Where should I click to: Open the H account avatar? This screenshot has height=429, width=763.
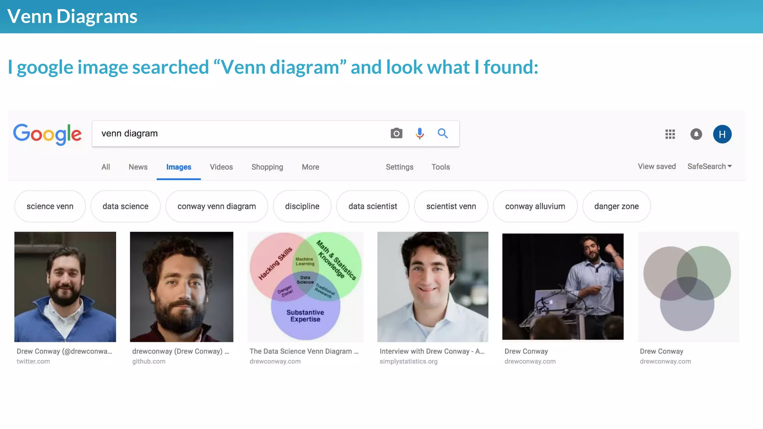722,134
